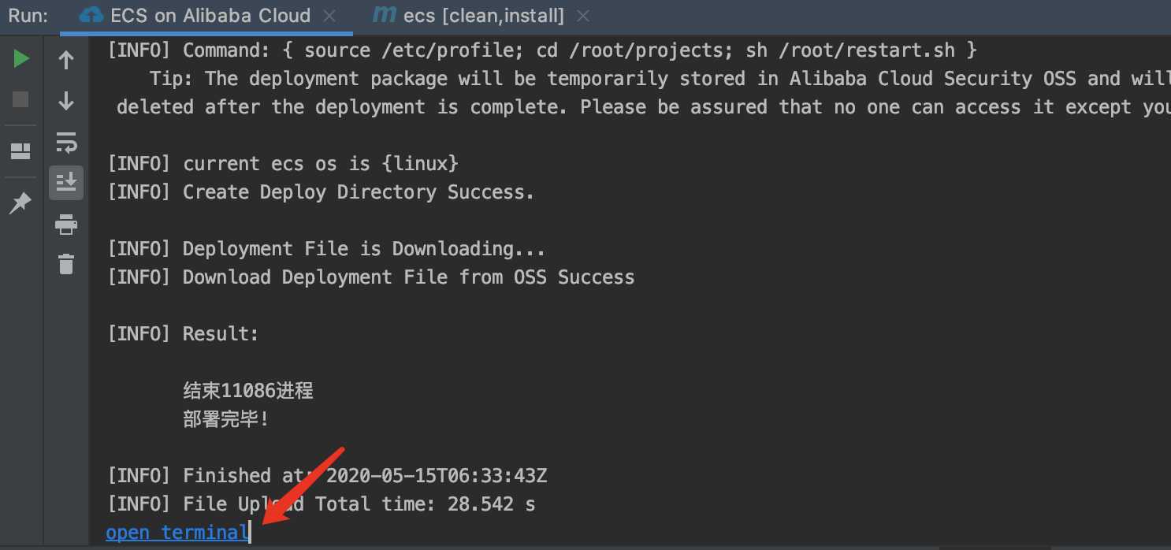The width and height of the screenshot is (1171, 550).
Task: Rerun the deployment with the green play icon
Action: (x=20, y=59)
